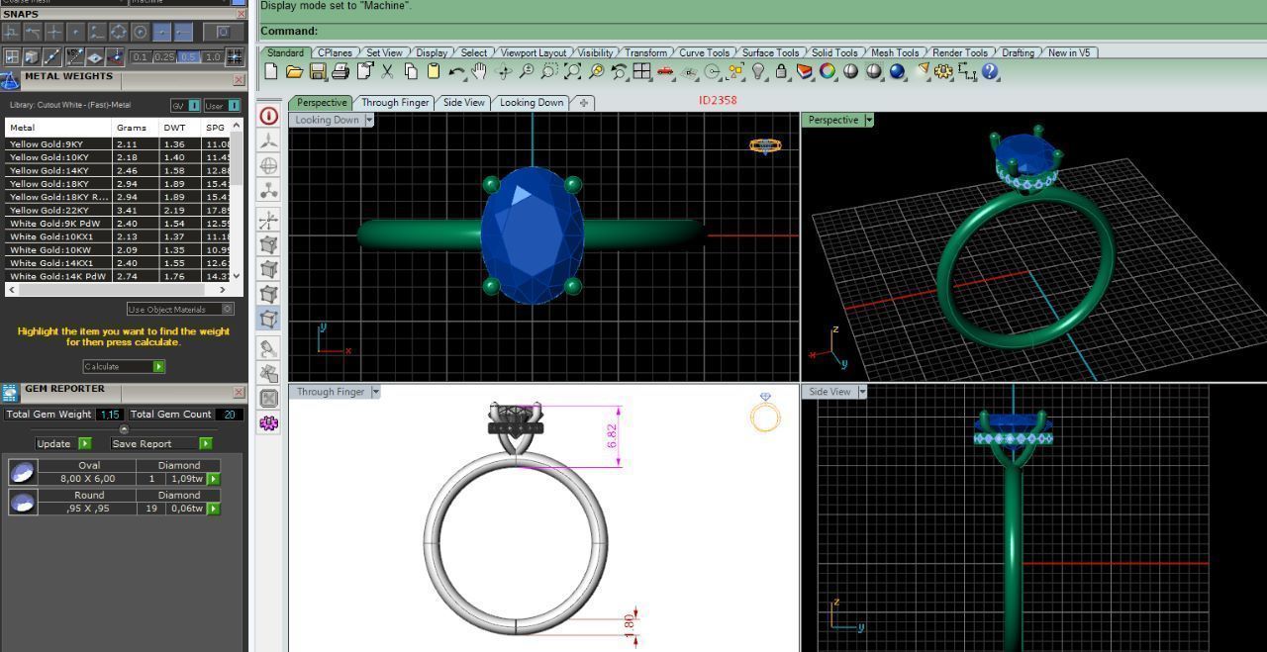Click the Oval gem thumbnail

[x=22, y=472]
